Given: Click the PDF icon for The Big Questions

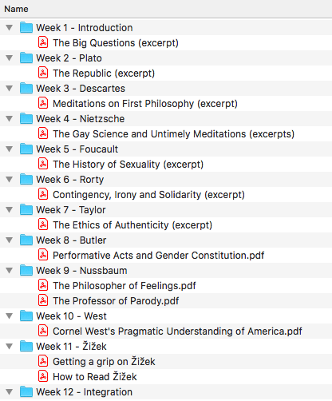Looking at the screenshot, I should point(43,42).
